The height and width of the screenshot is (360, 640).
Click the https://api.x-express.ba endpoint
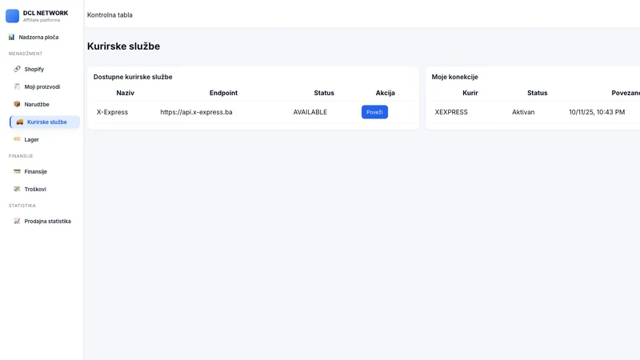[196, 112]
